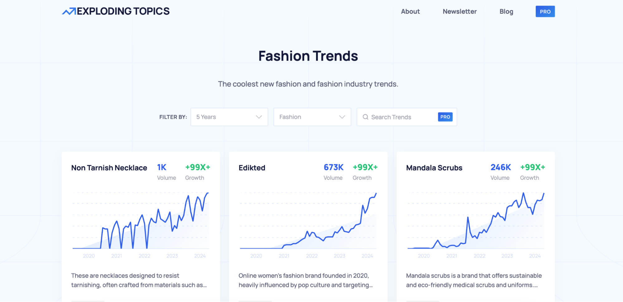Open the Non Tarnish Necklace trend title
623x302 pixels.
pos(109,168)
